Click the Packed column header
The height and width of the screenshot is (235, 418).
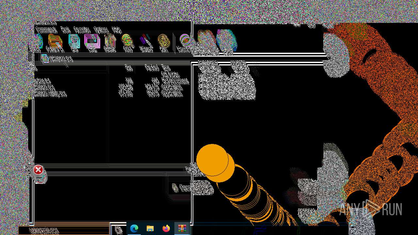point(152,69)
